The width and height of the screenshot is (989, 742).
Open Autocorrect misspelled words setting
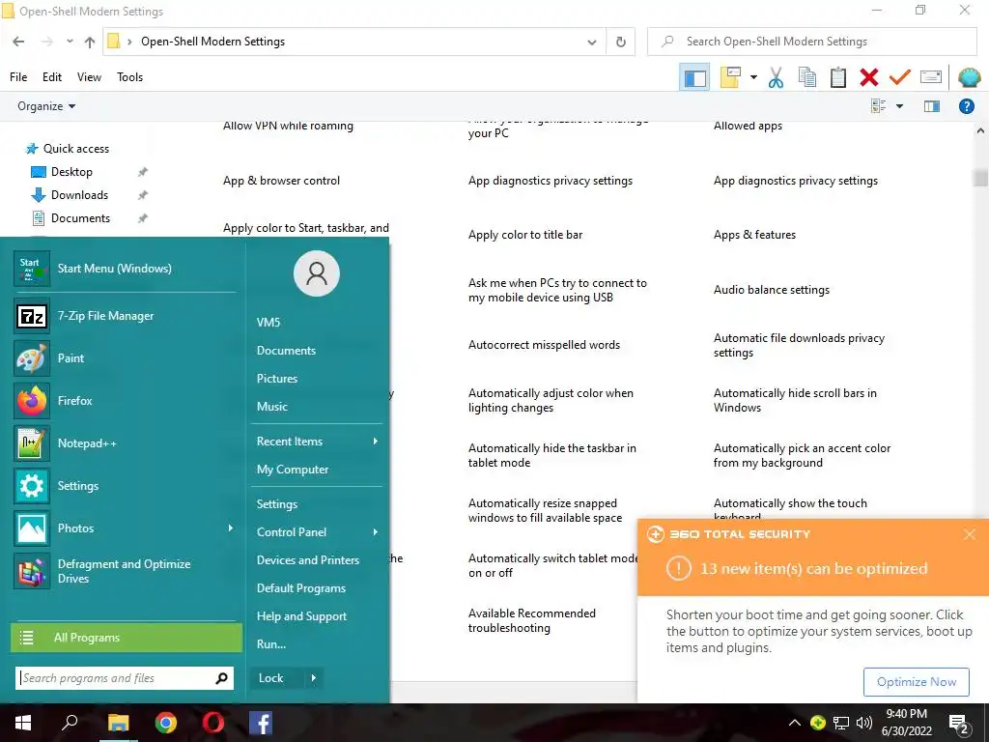tap(544, 345)
